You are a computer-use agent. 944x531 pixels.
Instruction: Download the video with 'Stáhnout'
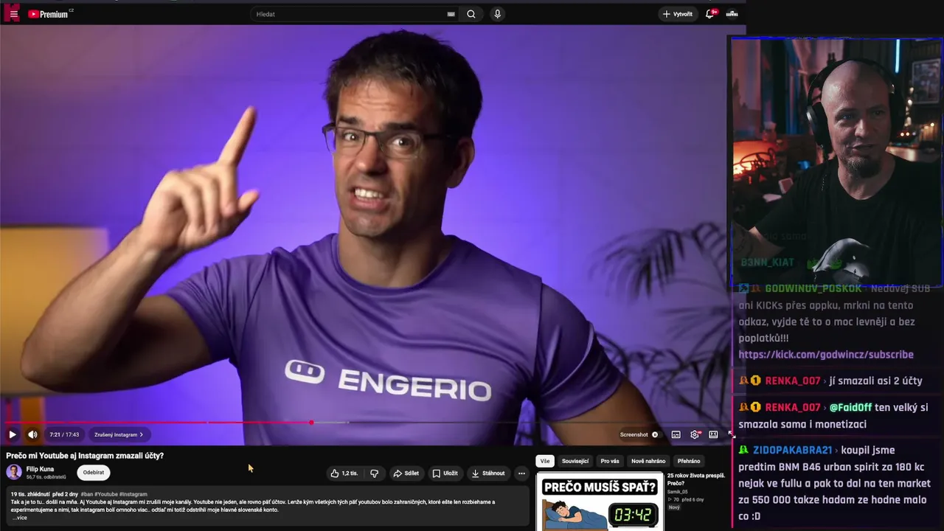[x=488, y=473]
